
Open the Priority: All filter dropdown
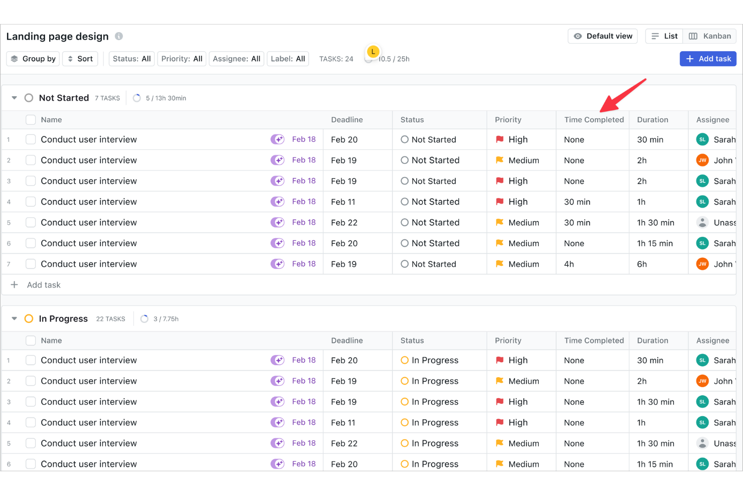click(181, 58)
